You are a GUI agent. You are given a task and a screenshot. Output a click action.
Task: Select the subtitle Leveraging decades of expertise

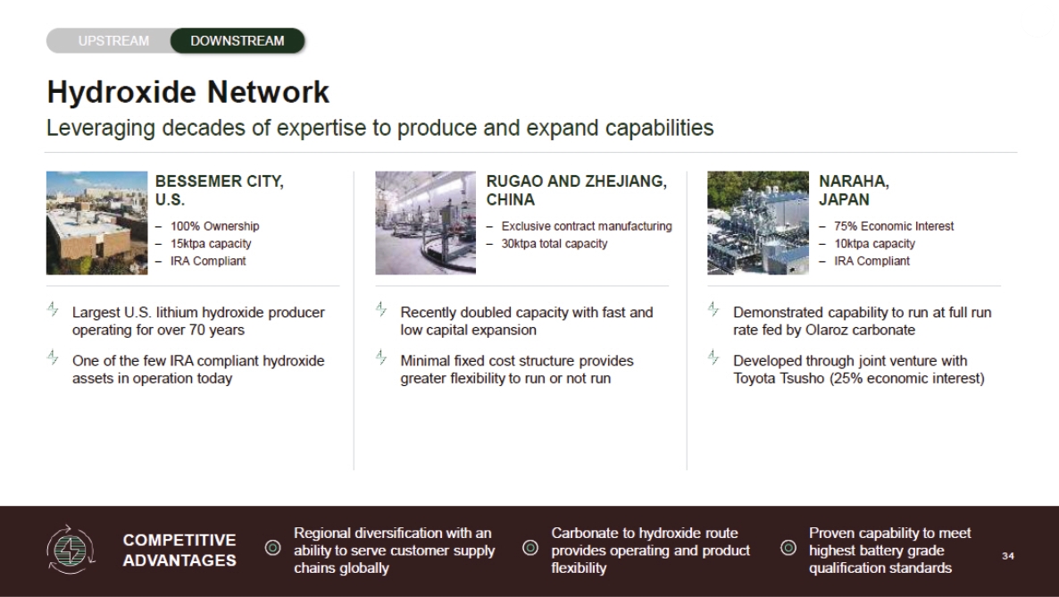(x=380, y=128)
